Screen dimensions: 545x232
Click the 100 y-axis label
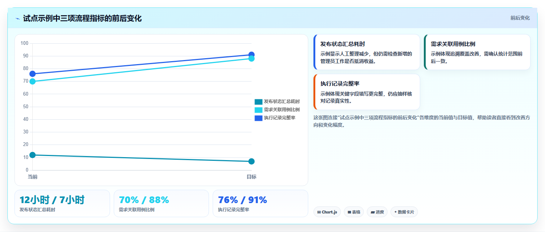click(24, 43)
